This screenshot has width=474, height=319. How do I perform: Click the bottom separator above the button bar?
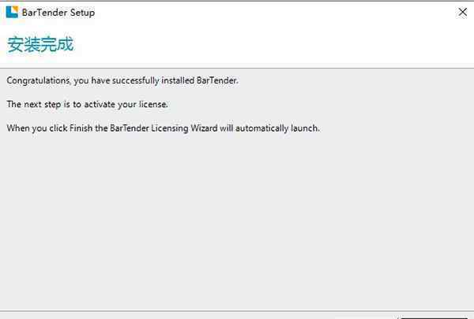point(237,310)
